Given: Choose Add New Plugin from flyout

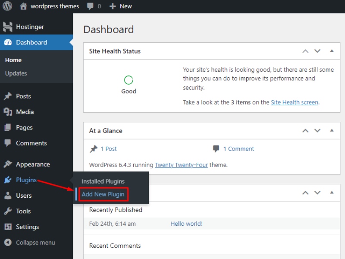Looking at the screenshot, I should pos(103,194).
